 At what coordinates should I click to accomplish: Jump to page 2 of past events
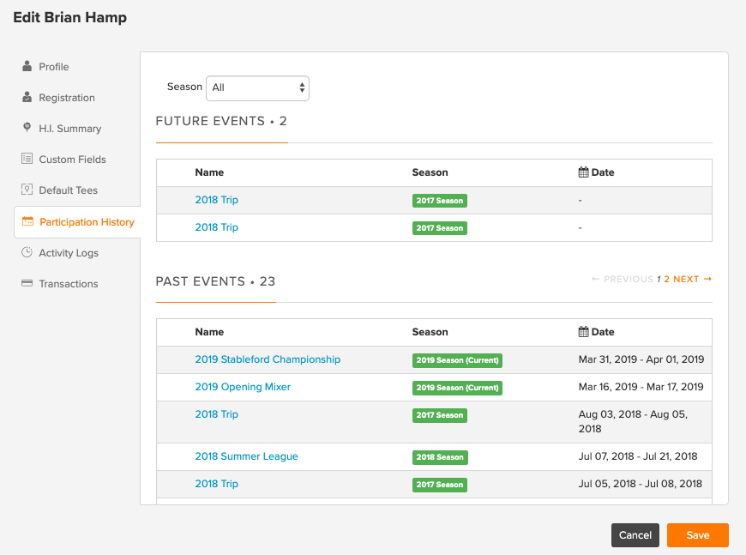pyautogui.click(x=666, y=280)
